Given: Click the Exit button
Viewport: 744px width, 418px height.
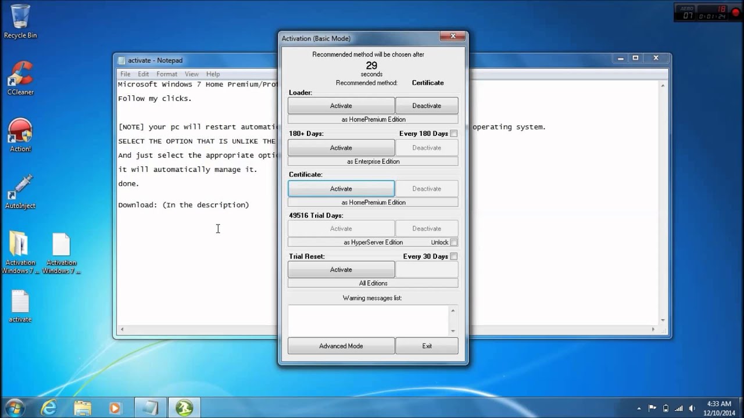Looking at the screenshot, I should (x=427, y=346).
